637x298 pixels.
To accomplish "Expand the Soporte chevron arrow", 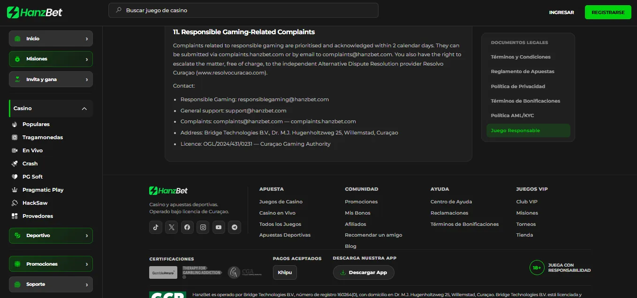I will (87, 284).
